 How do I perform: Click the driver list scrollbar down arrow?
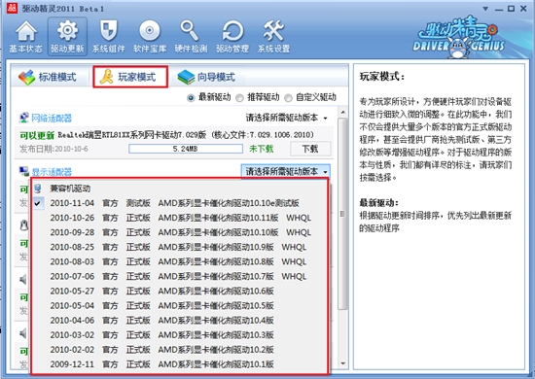click(343, 363)
